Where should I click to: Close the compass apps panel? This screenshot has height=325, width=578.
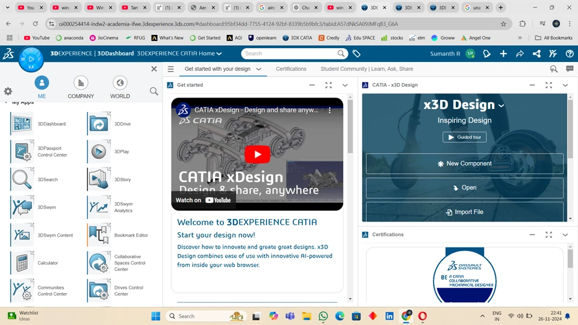(154, 69)
